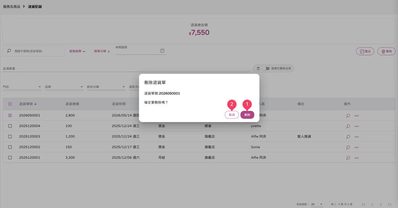Click trash icon beside deleted items toggle
This screenshot has height=208, width=398.
tap(258, 69)
